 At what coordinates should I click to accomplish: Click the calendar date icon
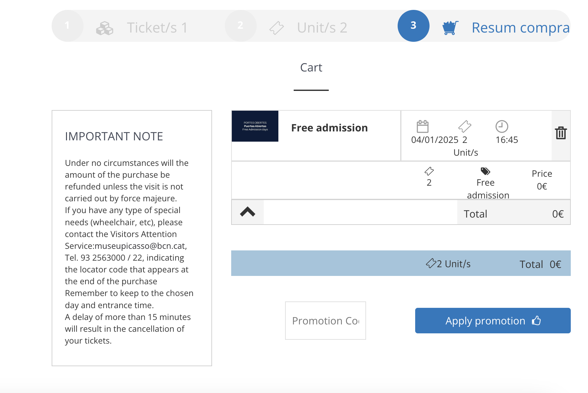pos(423,126)
